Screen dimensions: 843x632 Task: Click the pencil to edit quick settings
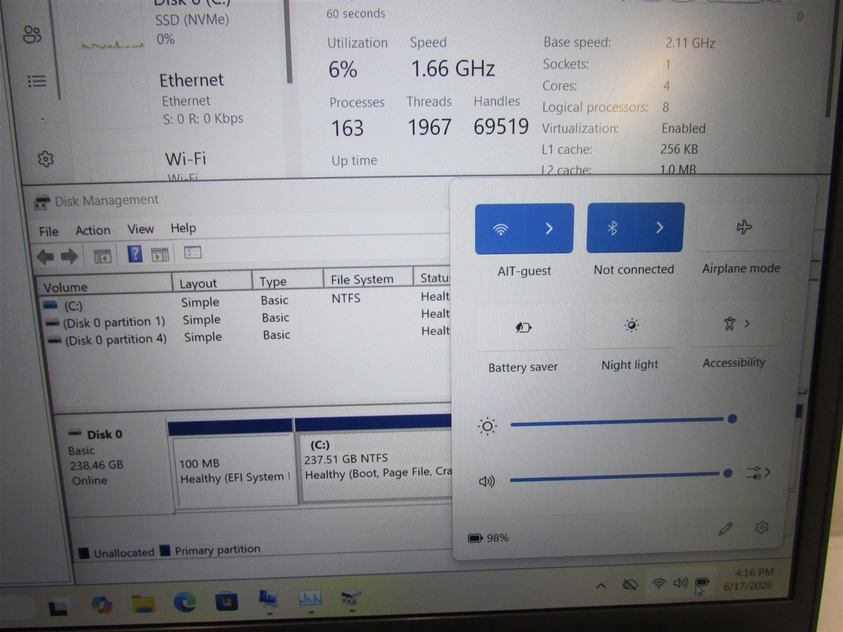[726, 528]
